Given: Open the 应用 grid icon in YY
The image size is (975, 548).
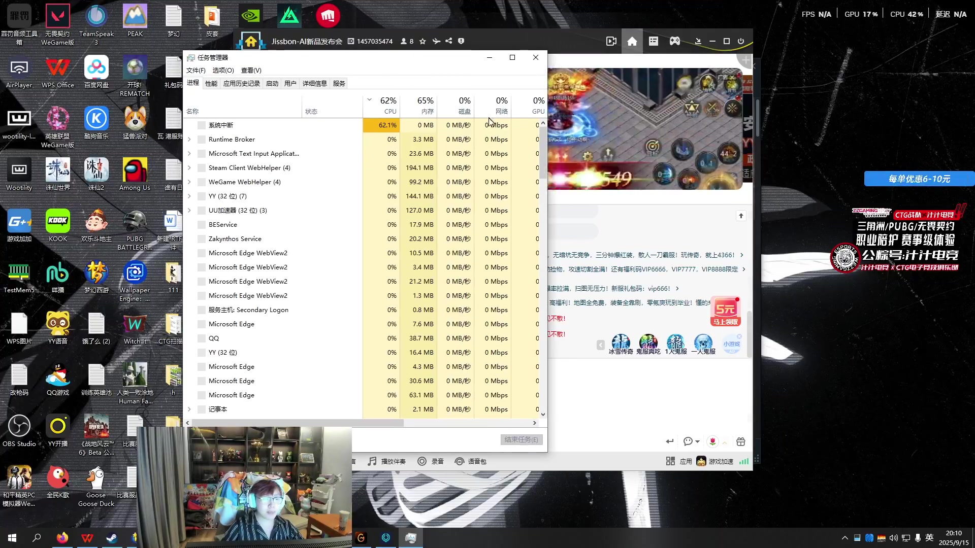Looking at the screenshot, I should pos(670,461).
